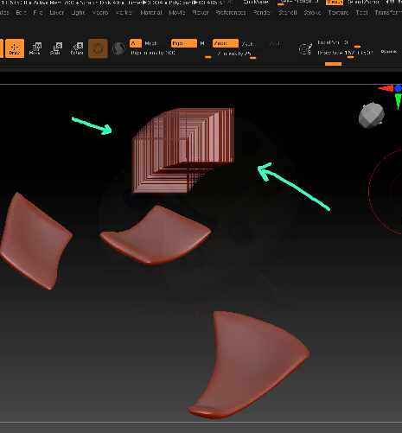Click the DefaultZScript button
The height and width of the screenshot is (433, 402).
(364, 3)
